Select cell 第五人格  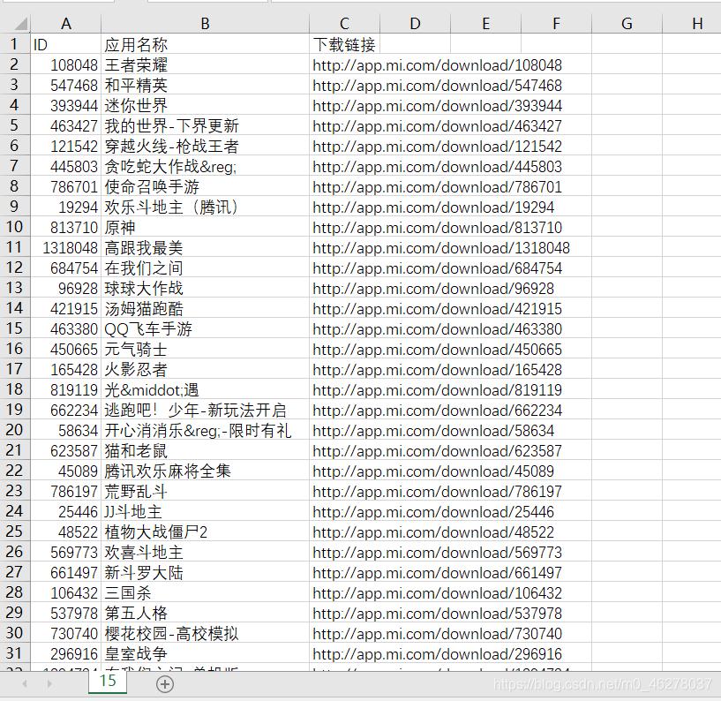pos(205,613)
